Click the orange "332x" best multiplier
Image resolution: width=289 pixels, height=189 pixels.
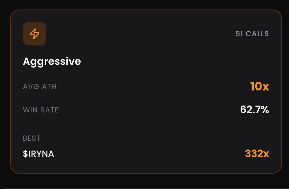(x=257, y=154)
